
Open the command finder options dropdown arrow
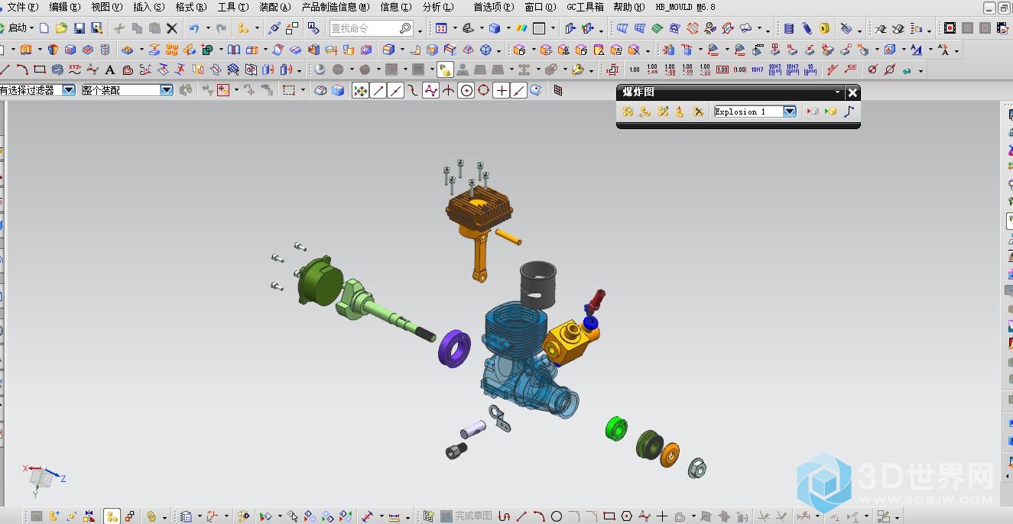tap(420, 31)
